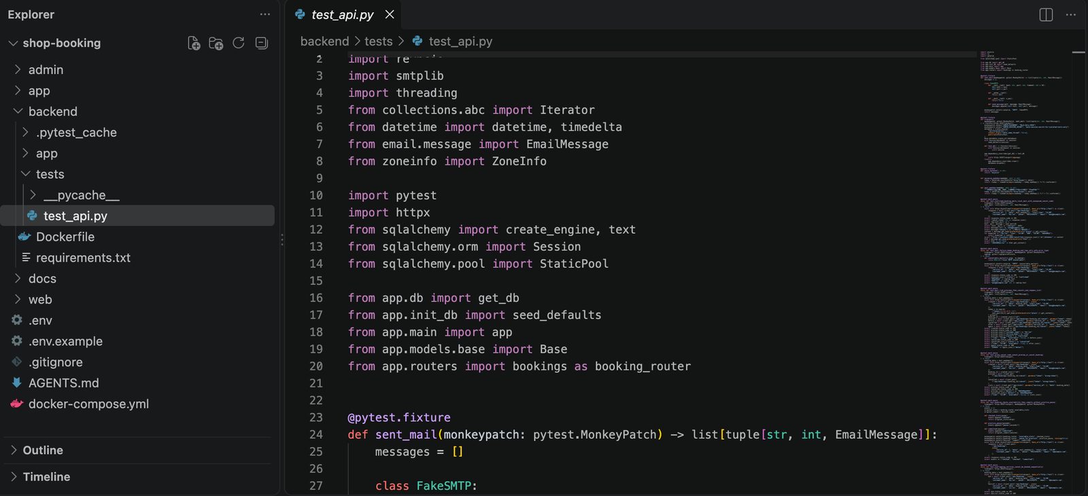Click the 'import pytest' line
Screen dimensions: 1088x496
[392, 195]
